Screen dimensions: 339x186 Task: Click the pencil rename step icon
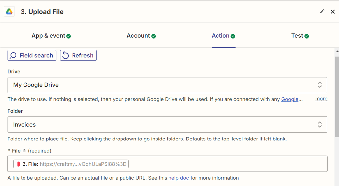point(322,11)
